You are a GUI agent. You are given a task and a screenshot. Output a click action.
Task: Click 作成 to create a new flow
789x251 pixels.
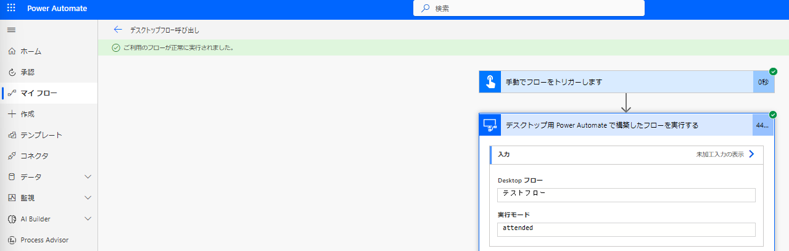pyautogui.click(x=27, y=114)
